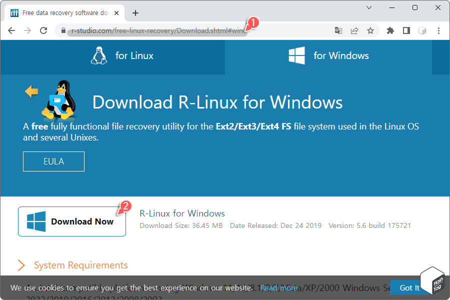Toggle the side panel icon in toolbar
The width and height of the screenshot is (450, 300).
pyautogui.click(x=406, y=30)
